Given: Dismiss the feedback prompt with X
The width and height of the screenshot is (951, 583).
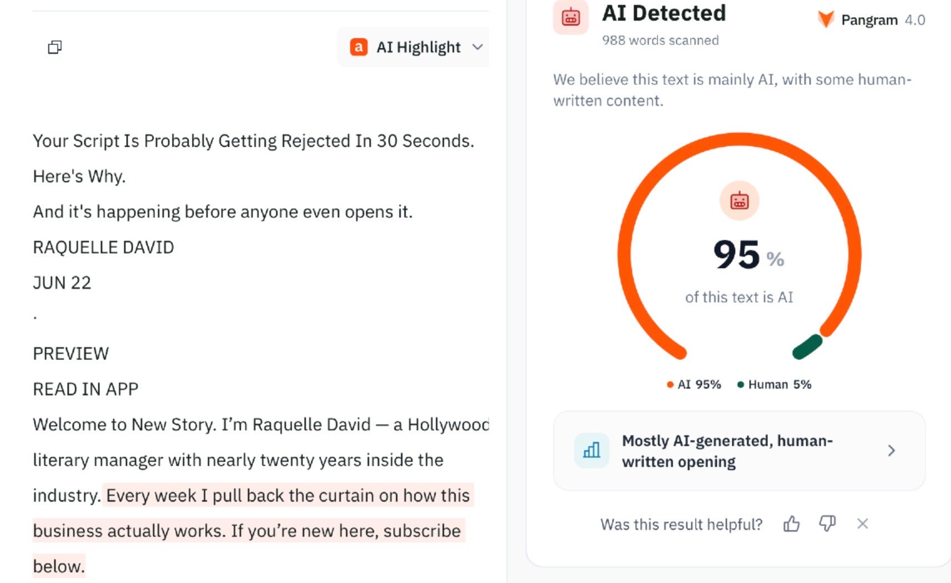Looking at the screenshot, I should (x=862, y=524).
